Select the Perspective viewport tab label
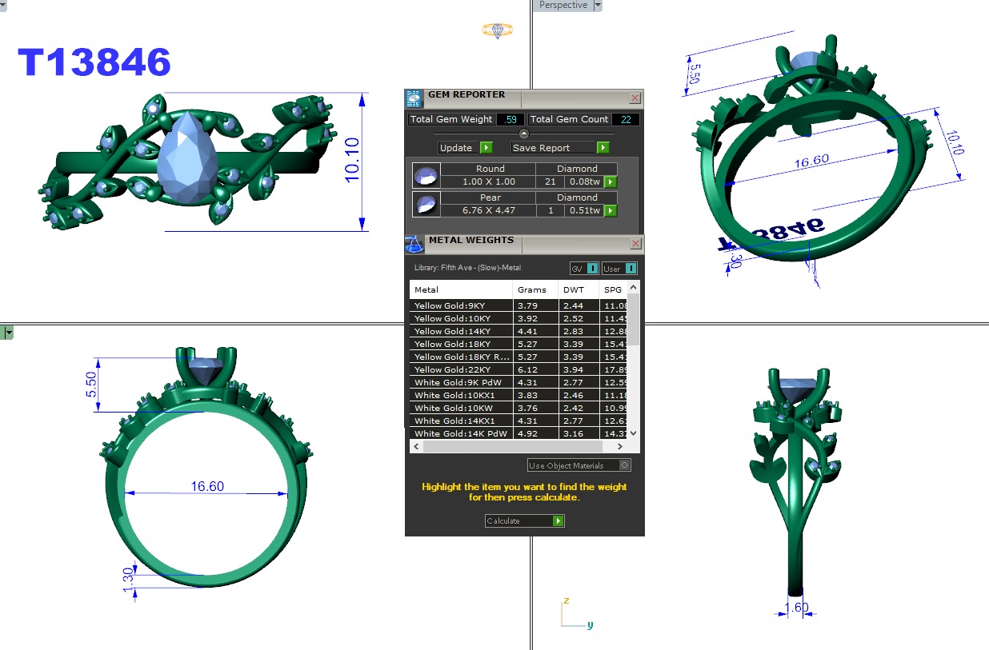The image size is (989, 650). point(563,6)
